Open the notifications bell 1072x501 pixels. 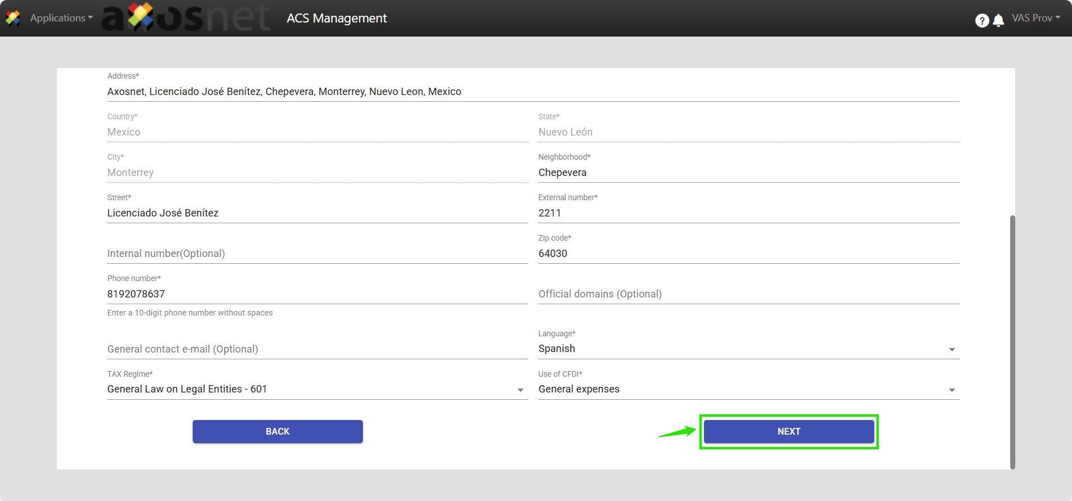coord(998,21)
